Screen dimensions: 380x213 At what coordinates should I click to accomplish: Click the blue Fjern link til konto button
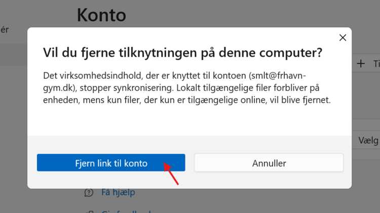(x=110, y=163)
